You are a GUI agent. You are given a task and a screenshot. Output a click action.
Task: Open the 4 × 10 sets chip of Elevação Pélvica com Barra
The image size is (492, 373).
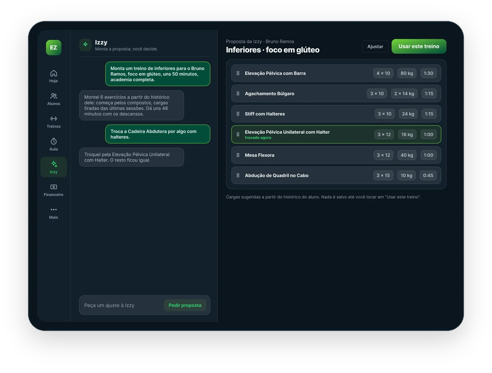click(383, 73)
